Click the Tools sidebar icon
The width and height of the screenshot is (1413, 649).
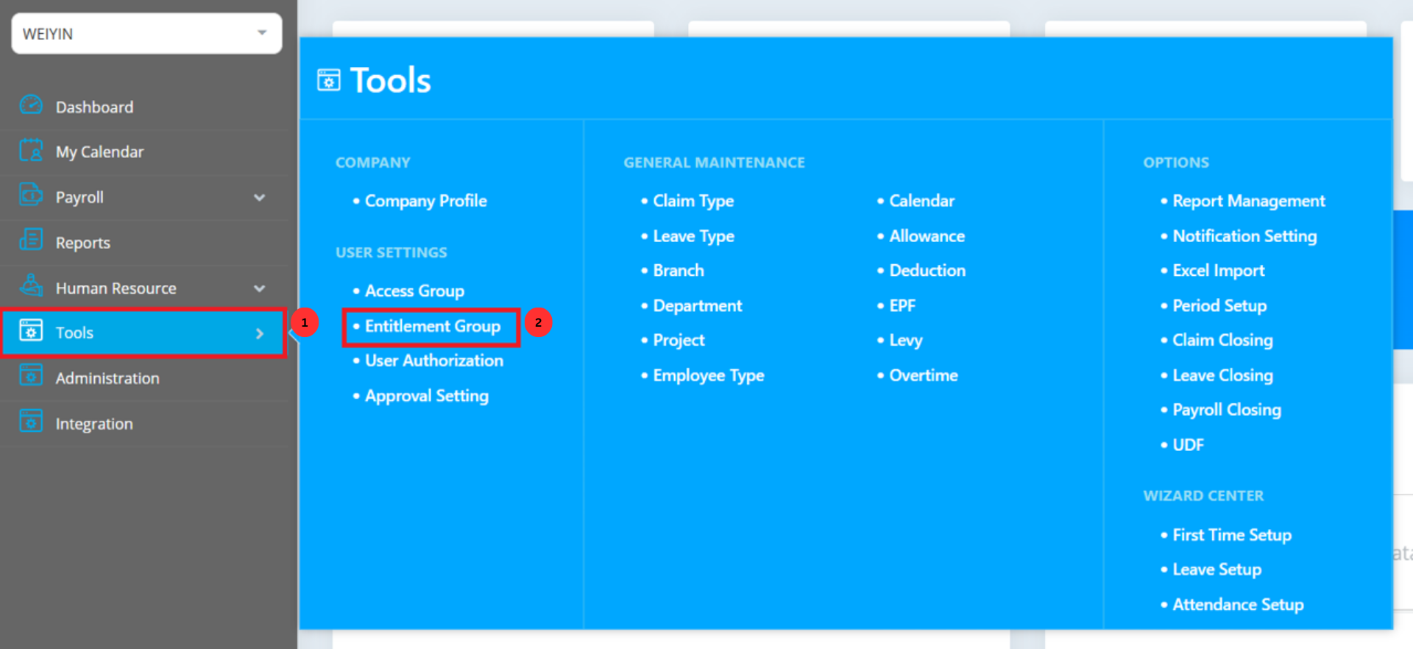31,330
